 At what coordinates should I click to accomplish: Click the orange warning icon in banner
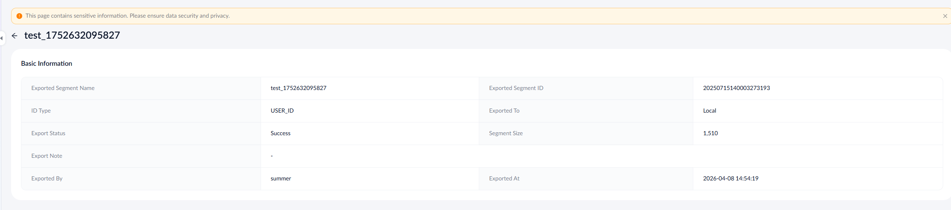[19, 16]
